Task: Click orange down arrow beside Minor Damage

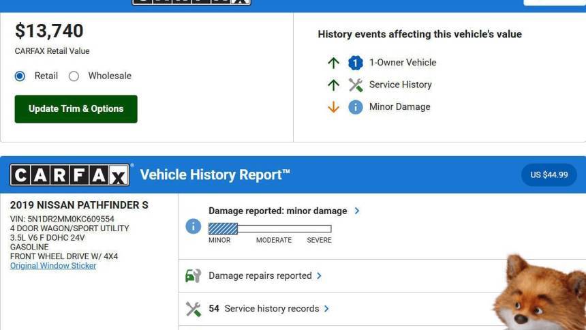Action: click(333, 107)
